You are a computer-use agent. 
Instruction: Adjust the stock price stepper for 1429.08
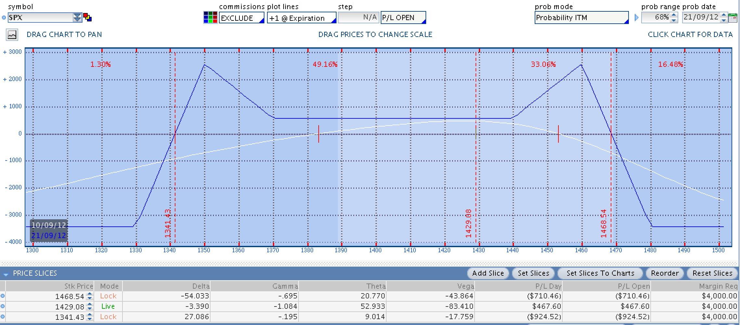click(90, 307)
